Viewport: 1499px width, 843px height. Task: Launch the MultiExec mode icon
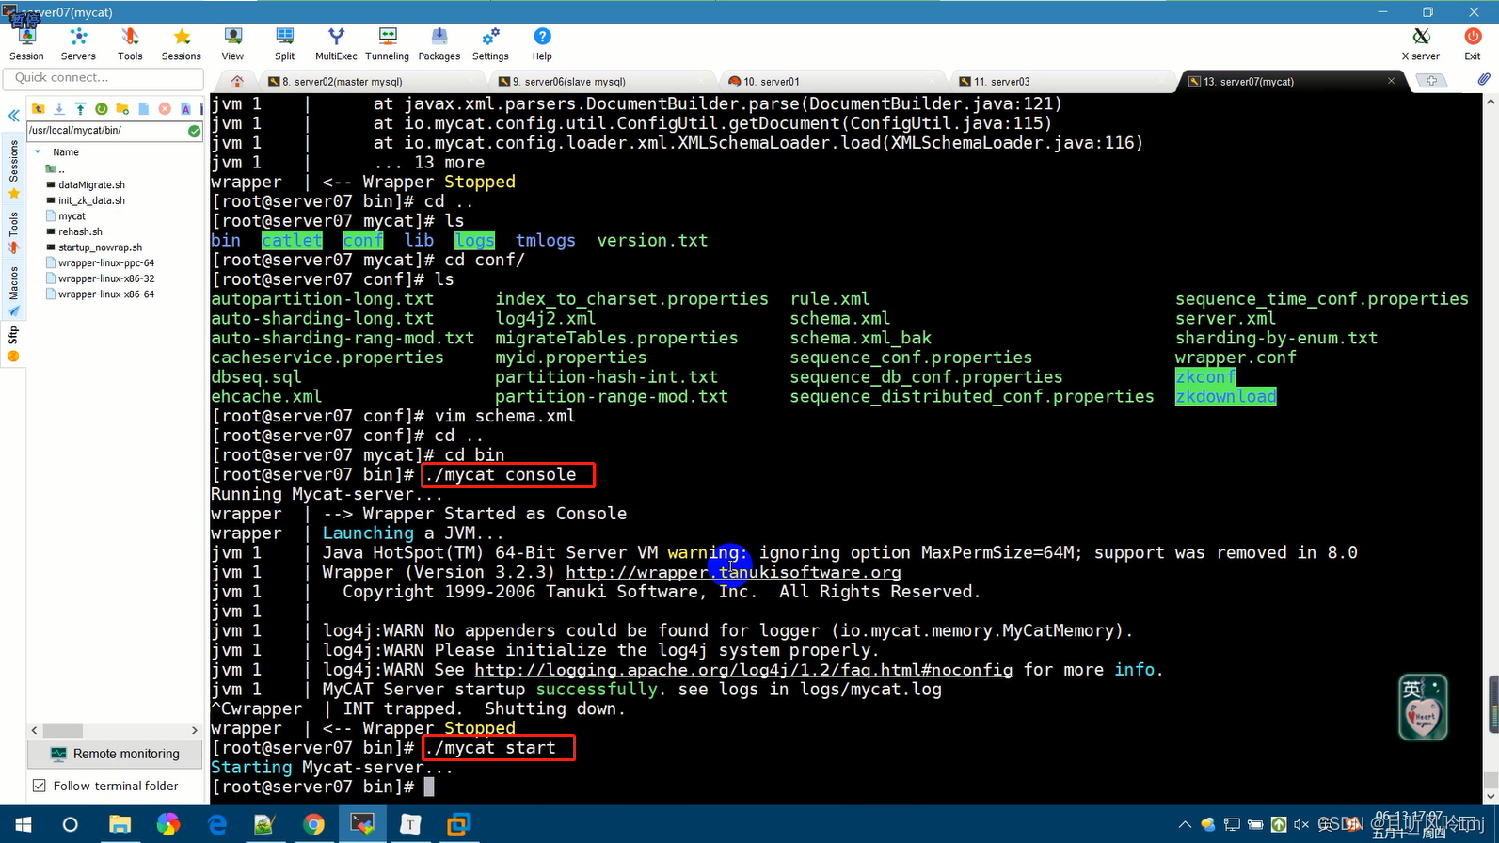click(x=336, y=44)
